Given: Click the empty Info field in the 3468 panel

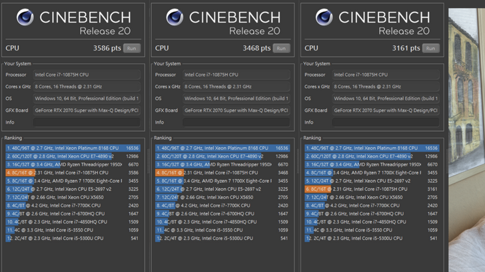Looking at the screenshot, I should [x=236, y=122].
